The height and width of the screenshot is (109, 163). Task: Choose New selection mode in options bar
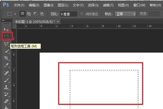click(23, 14)
